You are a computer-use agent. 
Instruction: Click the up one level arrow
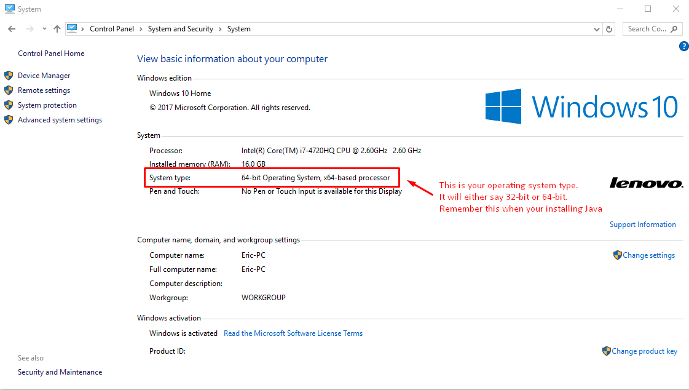tap(57, 29)
